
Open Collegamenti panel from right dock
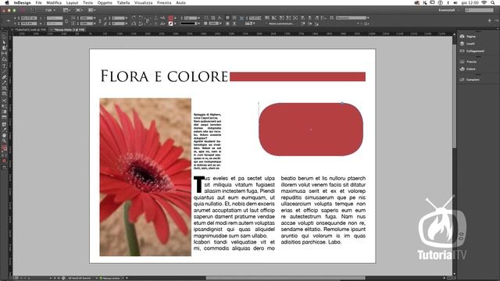coord(472,51)
